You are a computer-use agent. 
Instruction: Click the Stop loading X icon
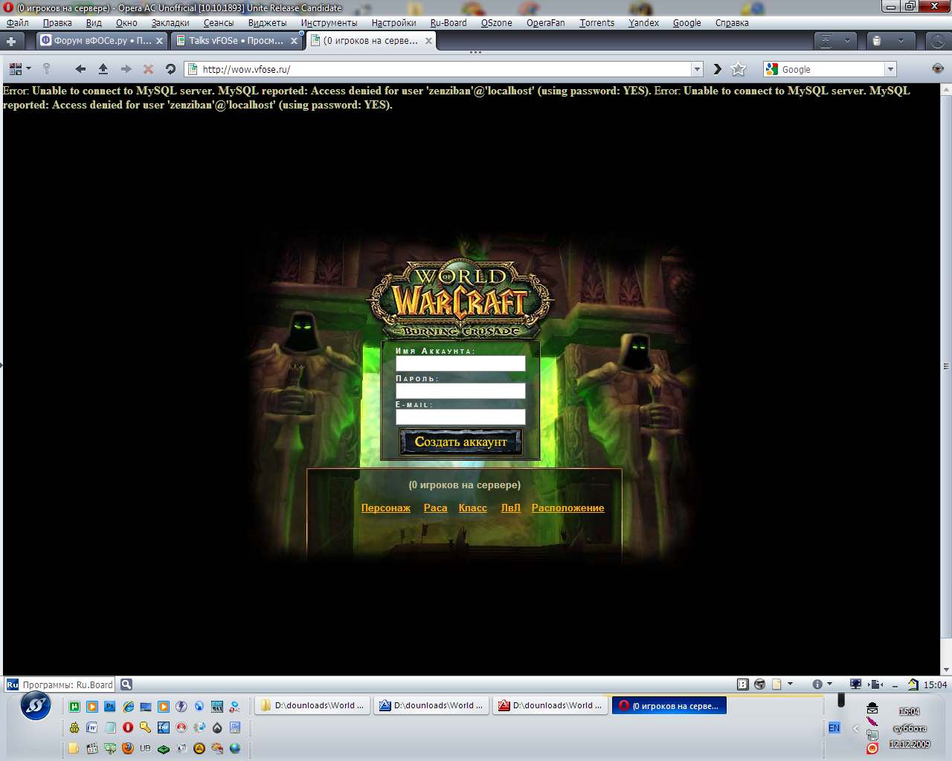(x=148, y=69)
